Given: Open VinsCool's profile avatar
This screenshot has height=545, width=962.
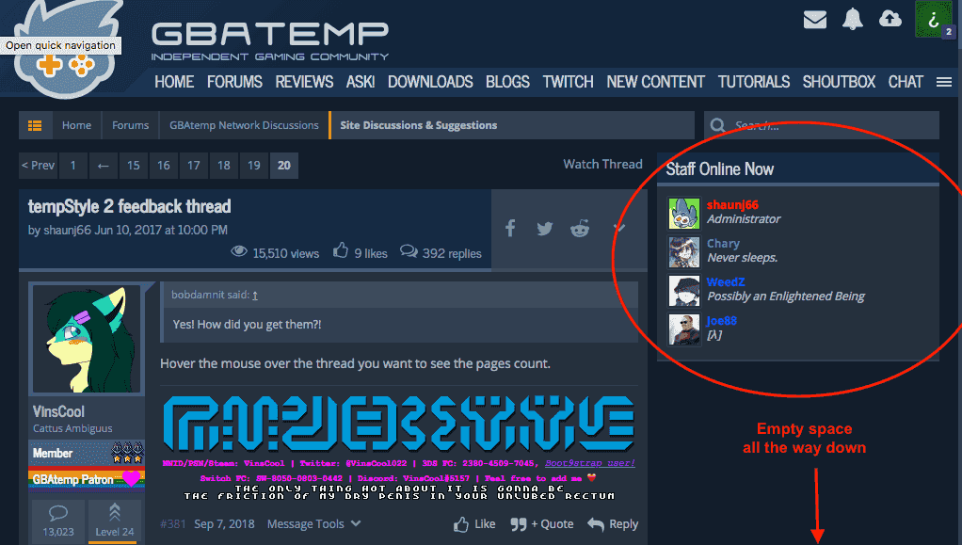Looking at the screenshot, I should [x=87, y=338].
